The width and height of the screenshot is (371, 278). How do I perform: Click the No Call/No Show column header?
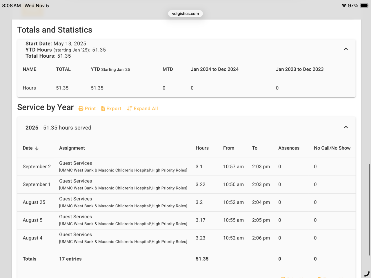coord(332,148)
